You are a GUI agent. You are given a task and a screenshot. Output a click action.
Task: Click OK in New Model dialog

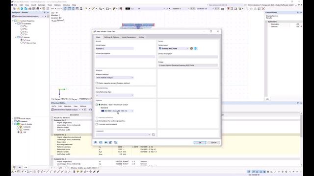coord(200,142)
